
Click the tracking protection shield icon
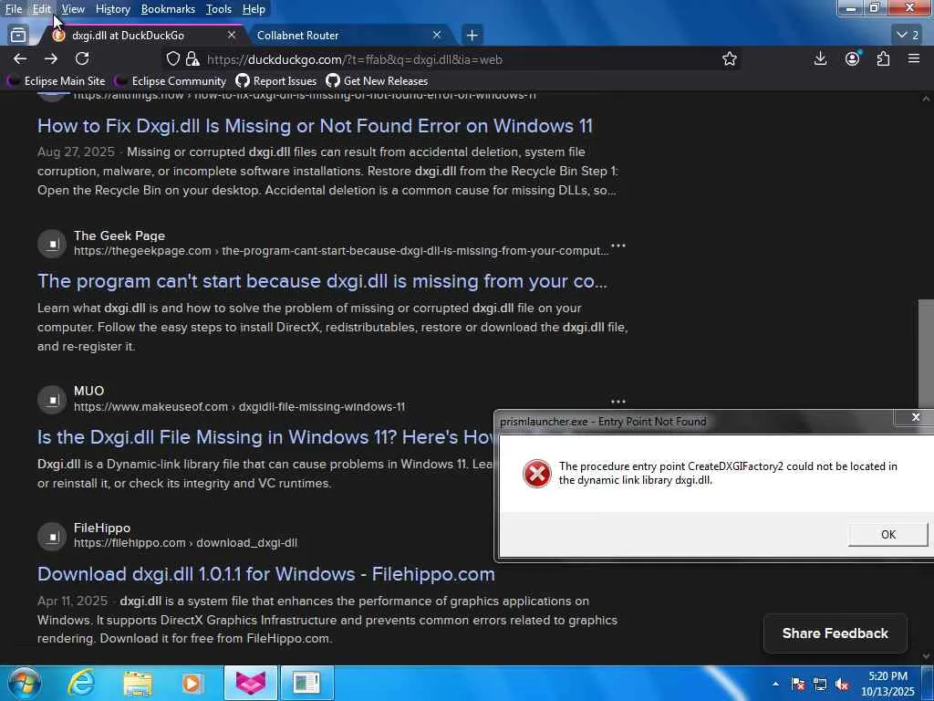click(172, 58)
